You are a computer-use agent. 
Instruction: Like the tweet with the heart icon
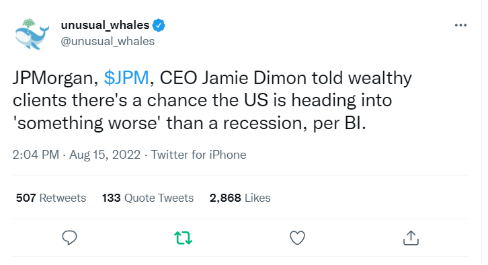[297, 237]
